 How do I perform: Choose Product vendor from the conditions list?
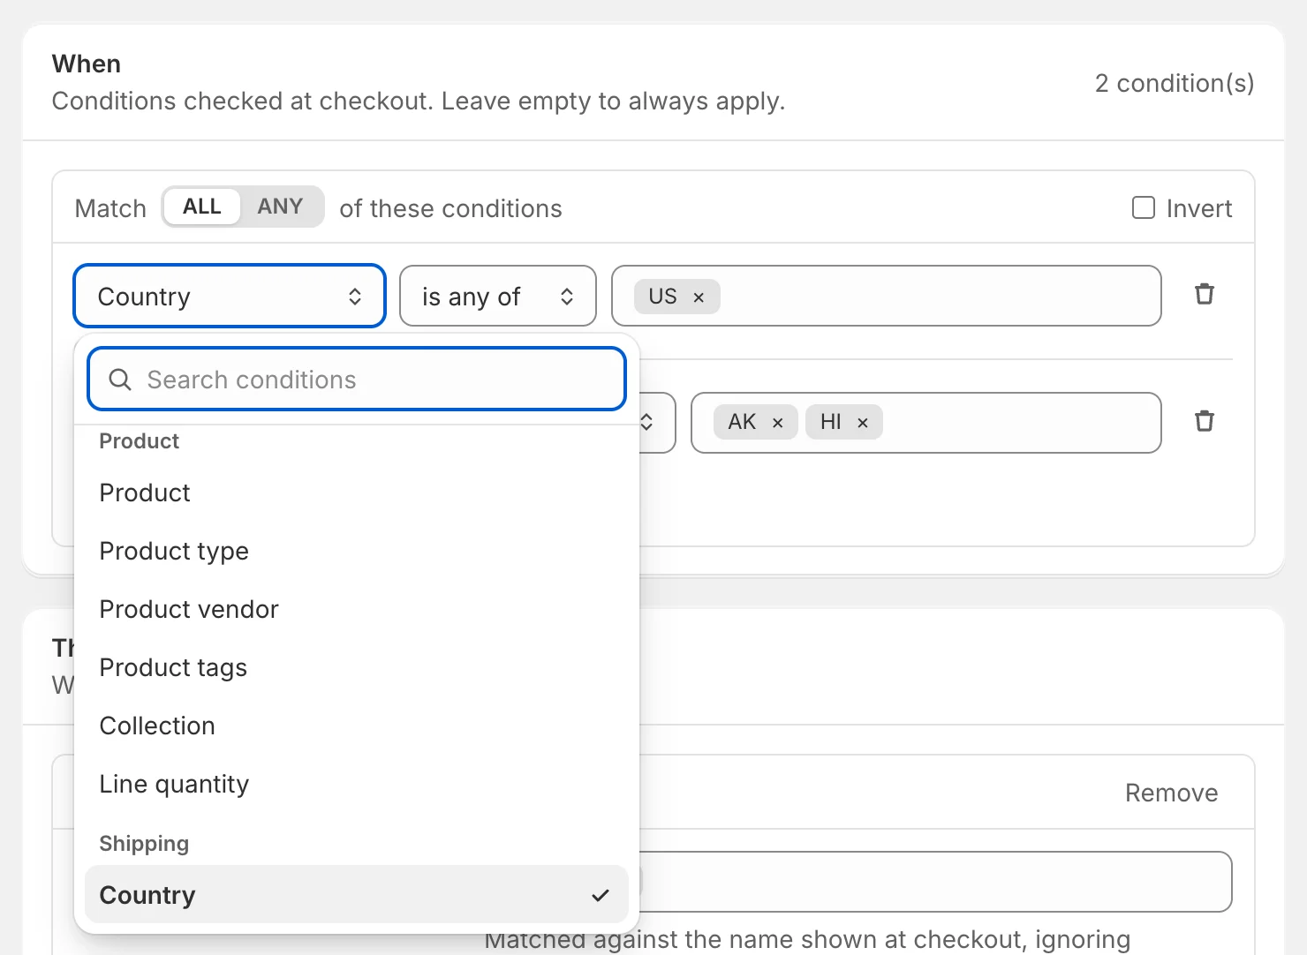click(x=357, y=609)
